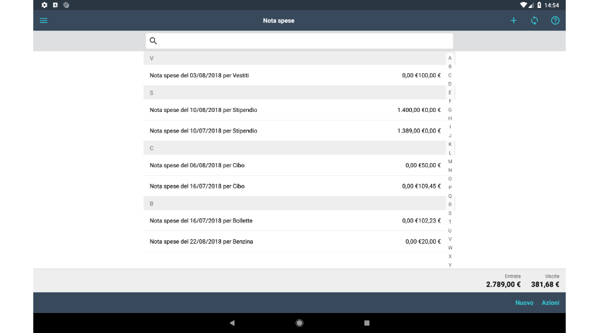Open expense note 16/07/2018 per Bollette
This screenshot has width=599, height=333.
pyautogui.click(x=294, y=220)
